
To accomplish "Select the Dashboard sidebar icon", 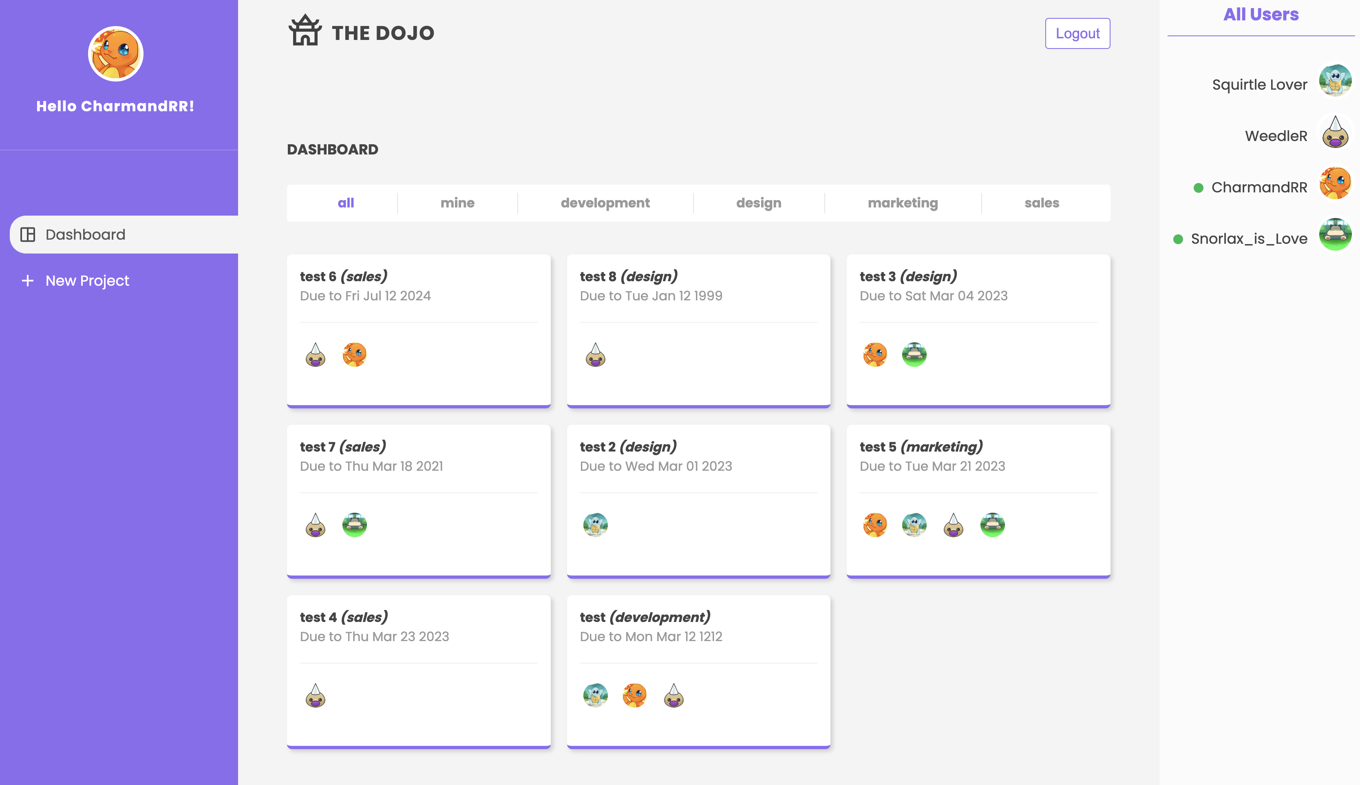I will [x=28, y=234].
